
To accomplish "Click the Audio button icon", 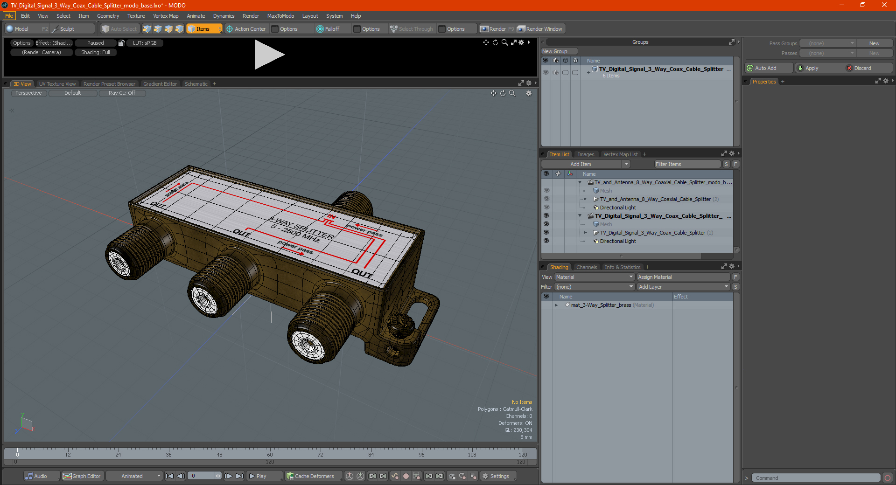I will [29, 476].
